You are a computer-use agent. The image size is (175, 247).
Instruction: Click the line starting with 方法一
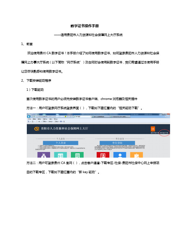click(84, 108)
